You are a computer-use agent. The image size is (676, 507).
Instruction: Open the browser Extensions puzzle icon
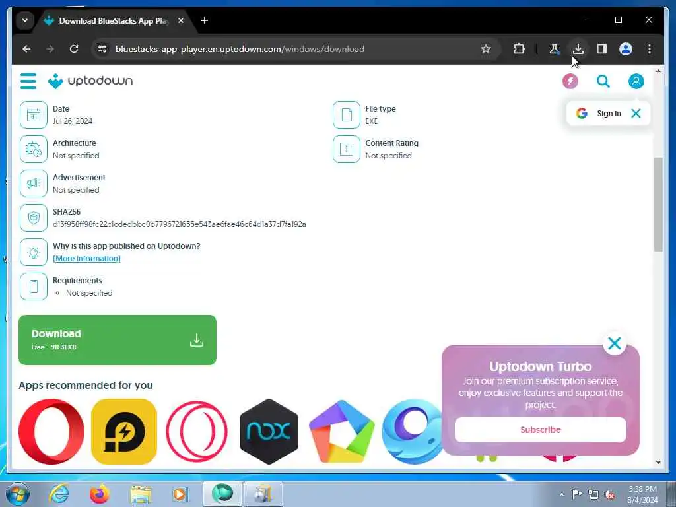tap(519, 49)
